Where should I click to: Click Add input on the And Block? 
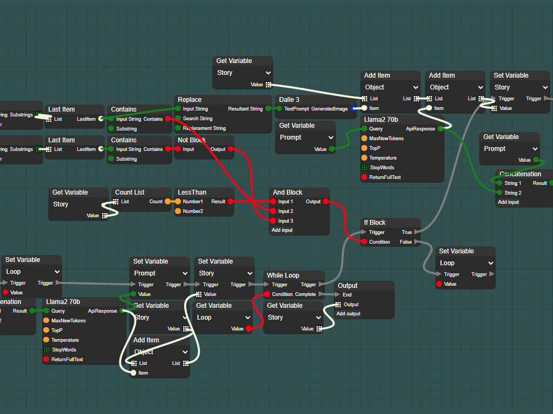click(x=282, y=230)
